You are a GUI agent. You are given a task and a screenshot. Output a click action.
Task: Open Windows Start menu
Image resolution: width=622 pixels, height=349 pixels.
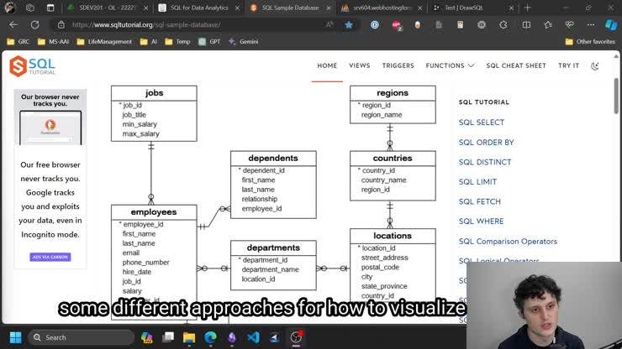click(x=15, y=337)
